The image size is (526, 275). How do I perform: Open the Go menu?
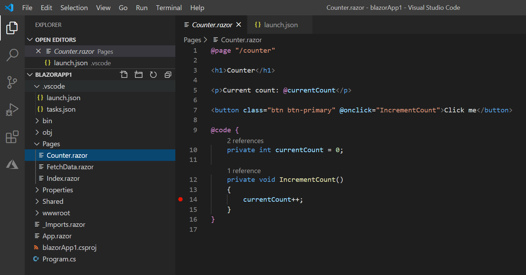pyautogui.click(x=123, y=8)
